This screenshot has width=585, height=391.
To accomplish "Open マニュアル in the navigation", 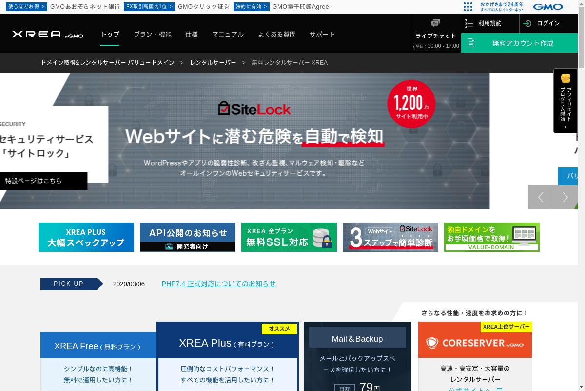I will (x=228, y=34).
